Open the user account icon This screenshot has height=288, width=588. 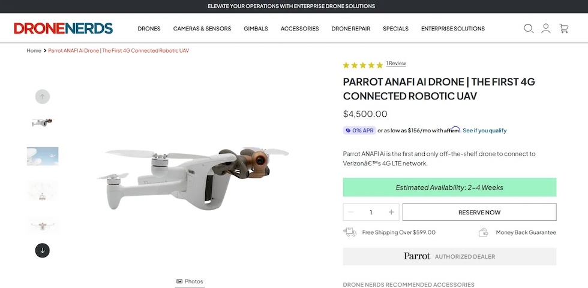point(545,28)
